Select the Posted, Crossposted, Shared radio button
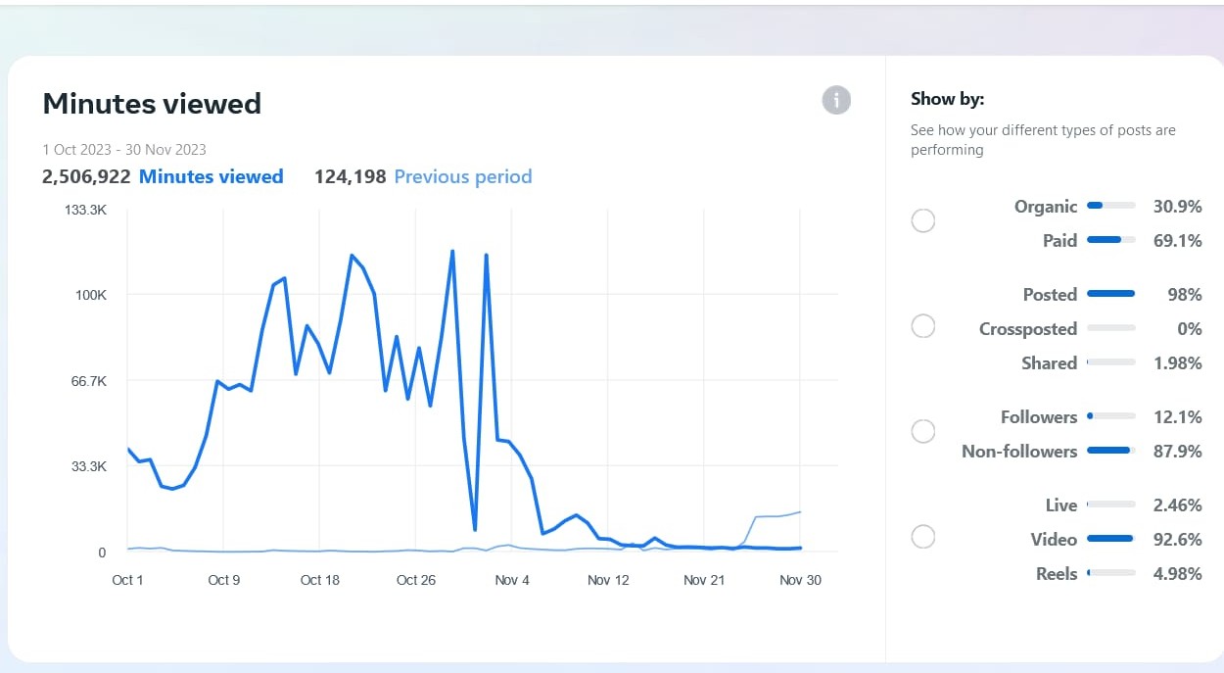The width and height of the screenshot is (1224, 673). coord(922,326)
